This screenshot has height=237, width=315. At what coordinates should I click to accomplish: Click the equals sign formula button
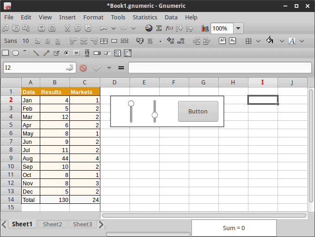[121, 68]
